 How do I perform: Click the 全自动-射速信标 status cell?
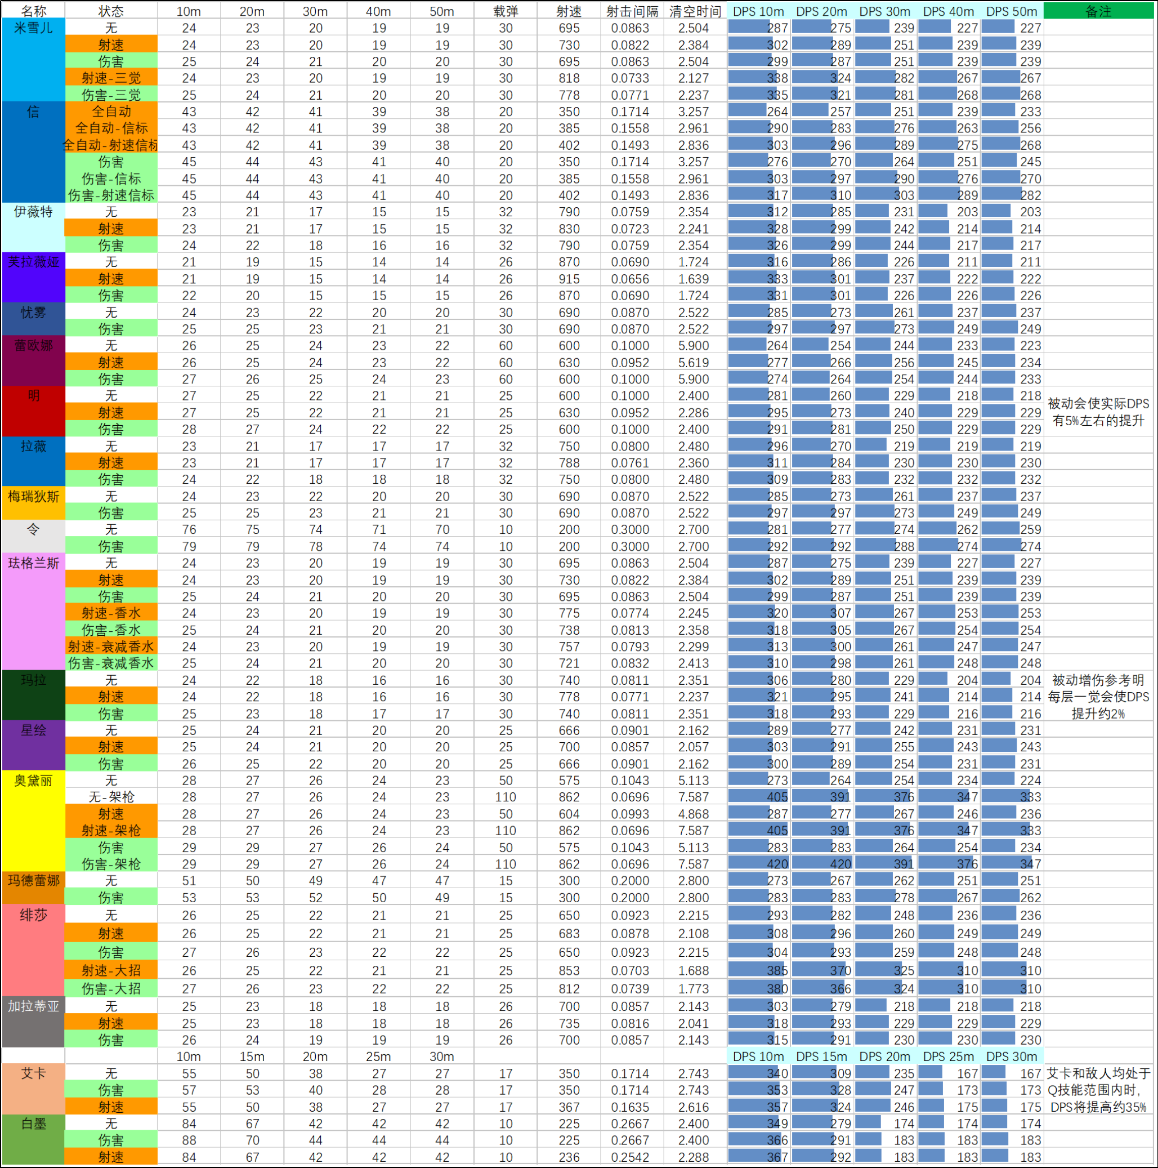111,145
